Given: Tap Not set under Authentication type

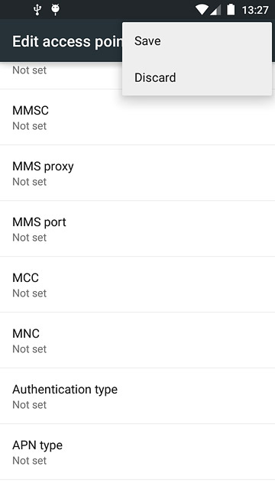Looking at the screenshot, I should click(x=30, y=405).
